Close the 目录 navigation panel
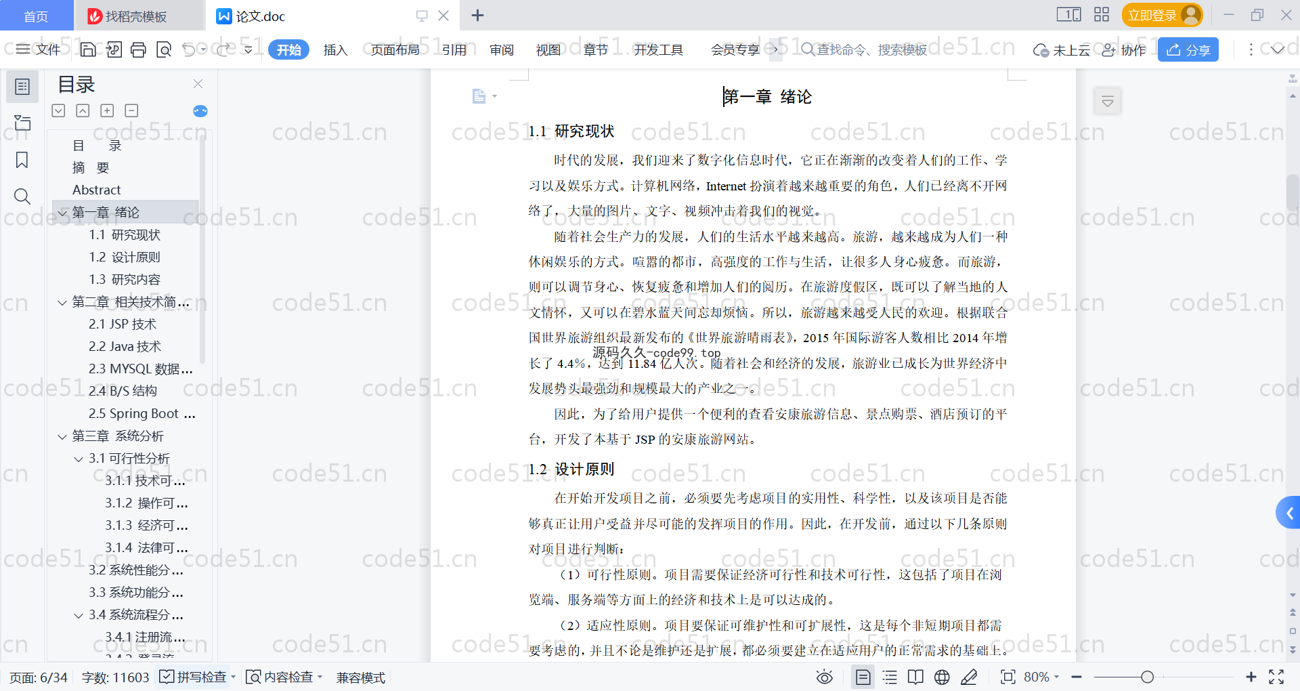The height and width of the screenshot is (691, 1300). [198, 83]
